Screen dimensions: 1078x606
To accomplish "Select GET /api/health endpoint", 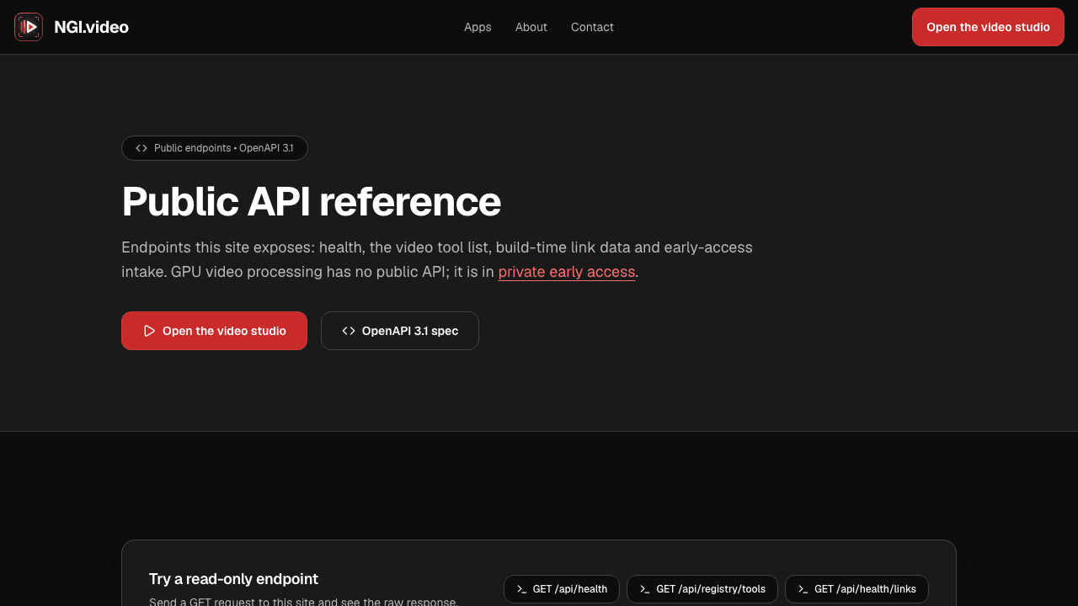I will [x=562, y=589].
